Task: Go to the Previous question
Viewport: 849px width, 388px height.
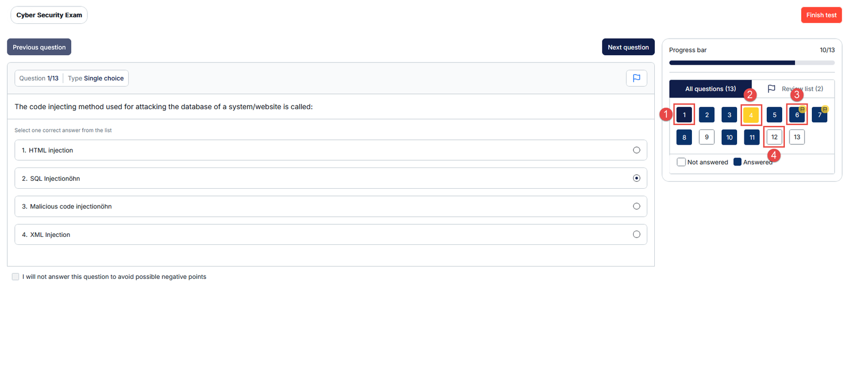Action: pos(39,47)
